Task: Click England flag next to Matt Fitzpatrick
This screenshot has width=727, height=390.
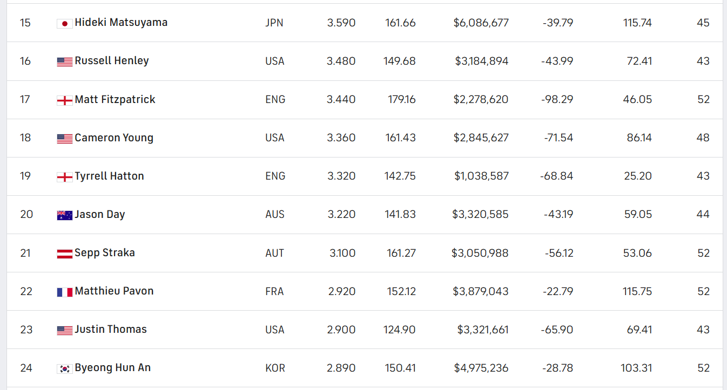Action: (64, 100)
